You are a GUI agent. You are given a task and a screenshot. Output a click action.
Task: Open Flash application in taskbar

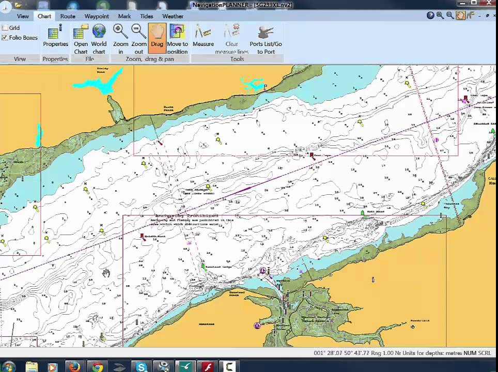point(208,367)
